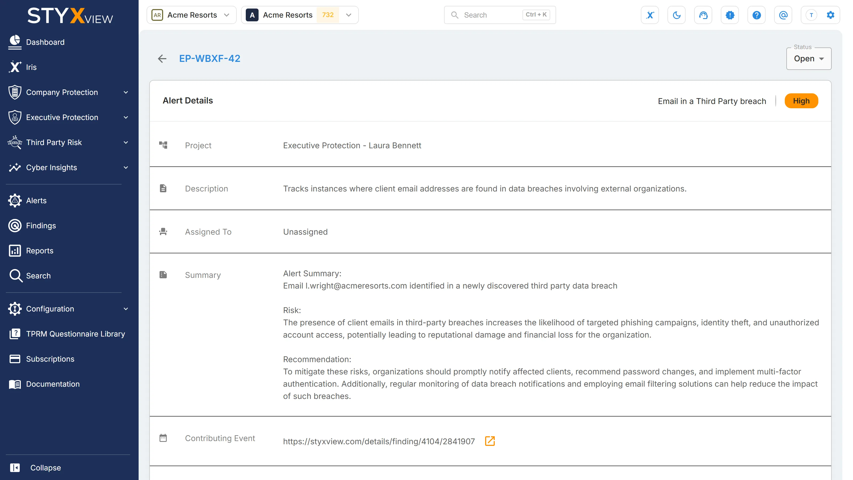Open the AR Acme Resorts organization dropdown

[x=191, y=15]
